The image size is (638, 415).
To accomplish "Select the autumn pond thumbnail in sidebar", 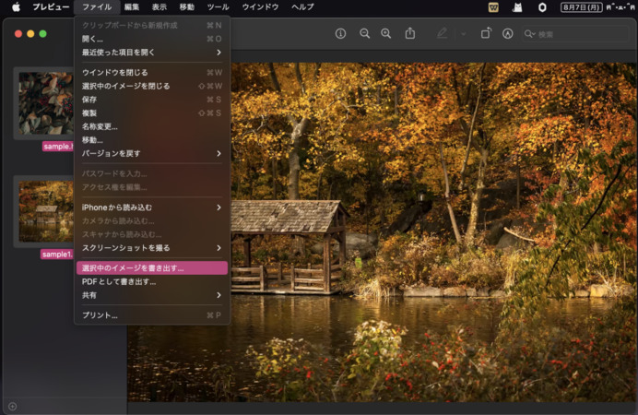I will 45,210.
